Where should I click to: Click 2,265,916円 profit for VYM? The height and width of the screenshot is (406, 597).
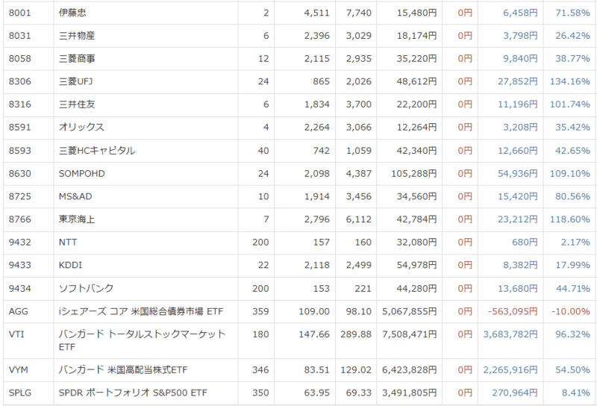pos(510,370)
